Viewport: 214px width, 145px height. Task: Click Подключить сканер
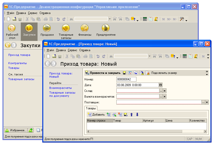[164, 73]
